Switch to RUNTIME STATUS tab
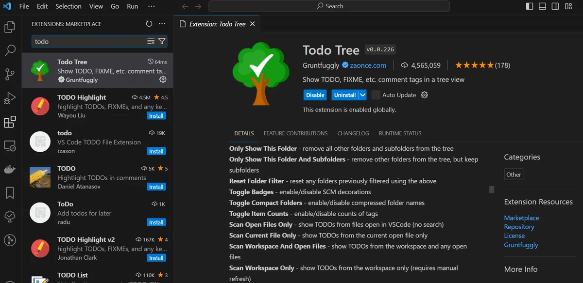 point(400,133)
